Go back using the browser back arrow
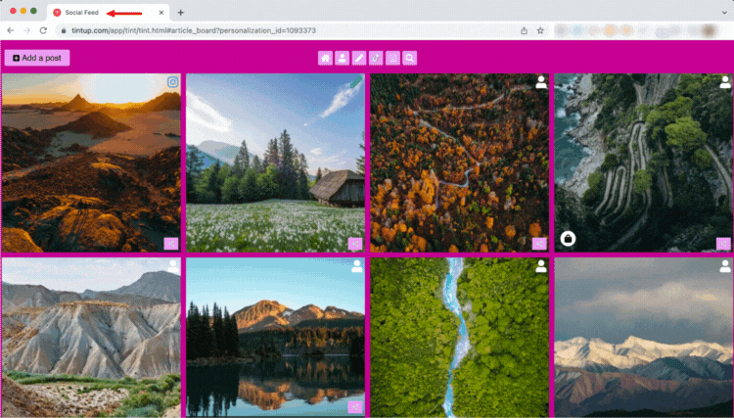 pyautogui.click(x=11, y=30)
